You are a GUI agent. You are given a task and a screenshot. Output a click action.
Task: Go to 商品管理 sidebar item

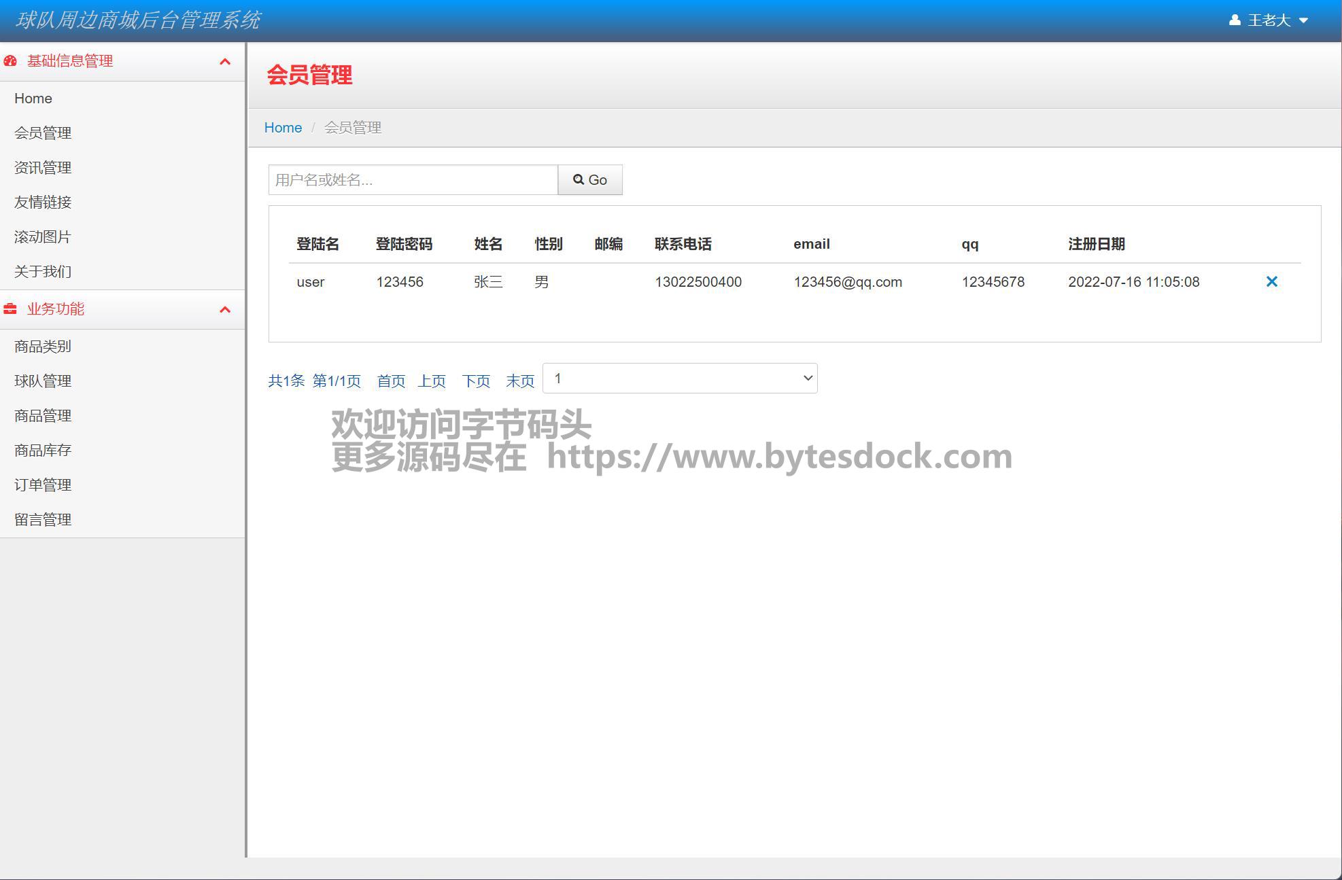tap(43, 416)
